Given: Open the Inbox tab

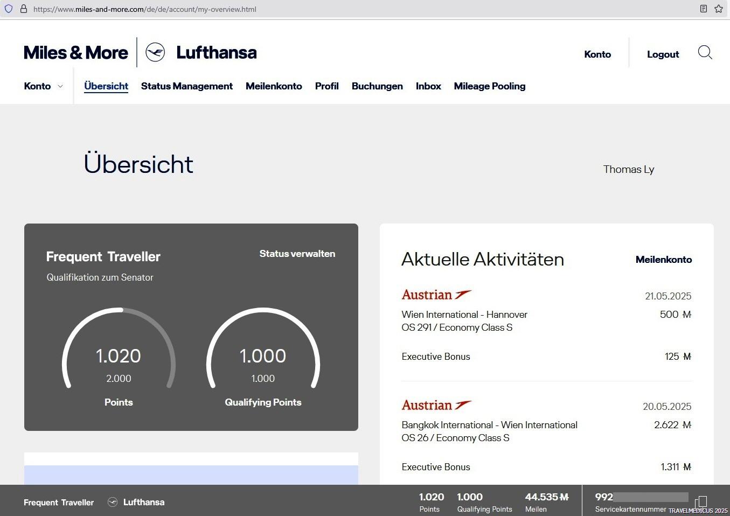Looking at the screenshot, I should 428,86.
